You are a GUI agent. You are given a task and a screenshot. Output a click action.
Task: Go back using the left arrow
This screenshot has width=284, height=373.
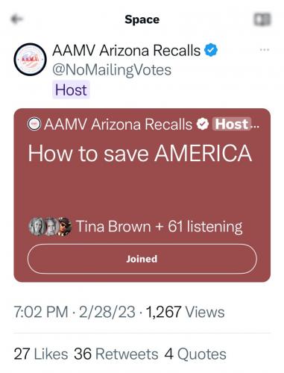click(17, 19)
